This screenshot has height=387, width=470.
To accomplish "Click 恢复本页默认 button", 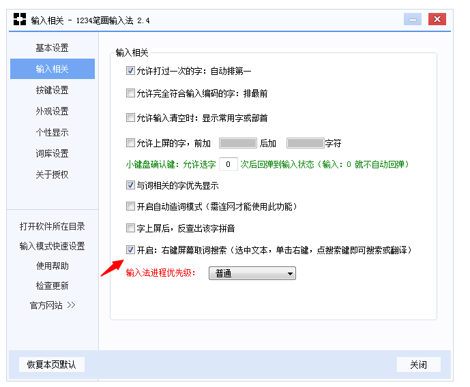I will (52, 365).
